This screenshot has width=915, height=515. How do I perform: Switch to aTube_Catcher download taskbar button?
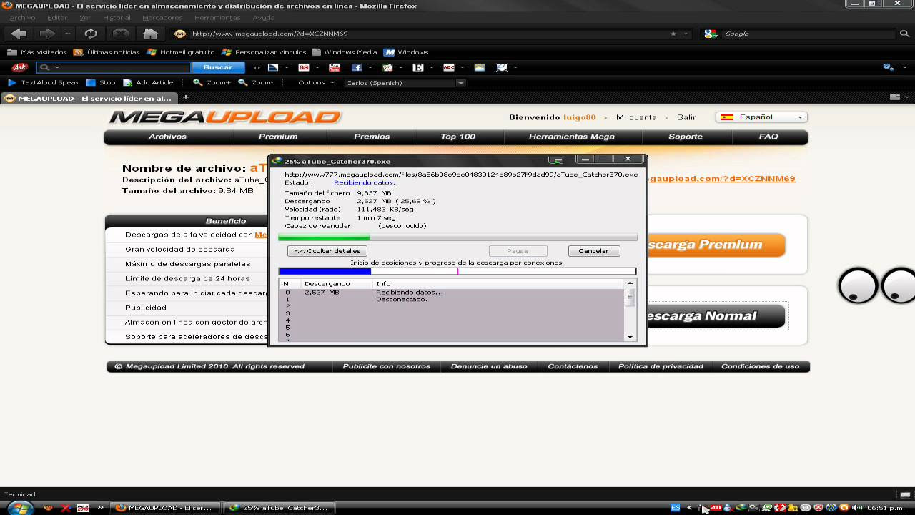pos(279,508)
